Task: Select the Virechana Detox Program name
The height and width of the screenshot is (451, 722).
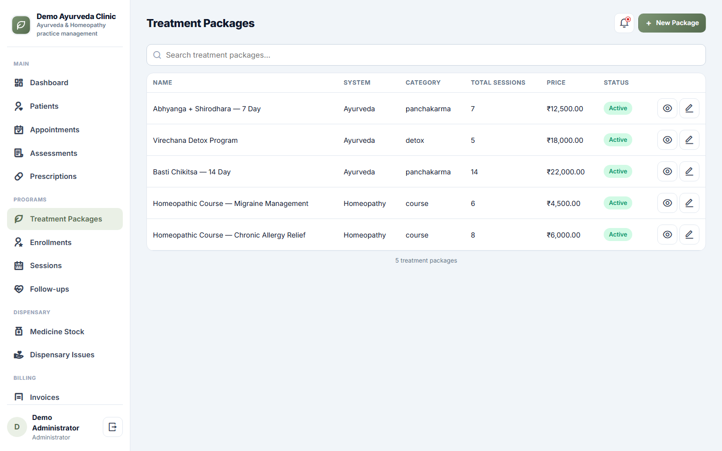Action: pos(195,140)
